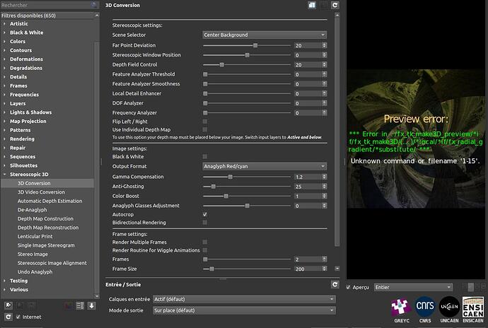Image resolution: width=488 pixels, height=328 pixels.
Task: Select the 3D Video Conversion filter
Action: click(41, 192)
